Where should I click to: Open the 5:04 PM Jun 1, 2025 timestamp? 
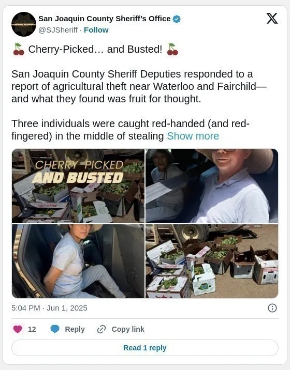[49, 308]
